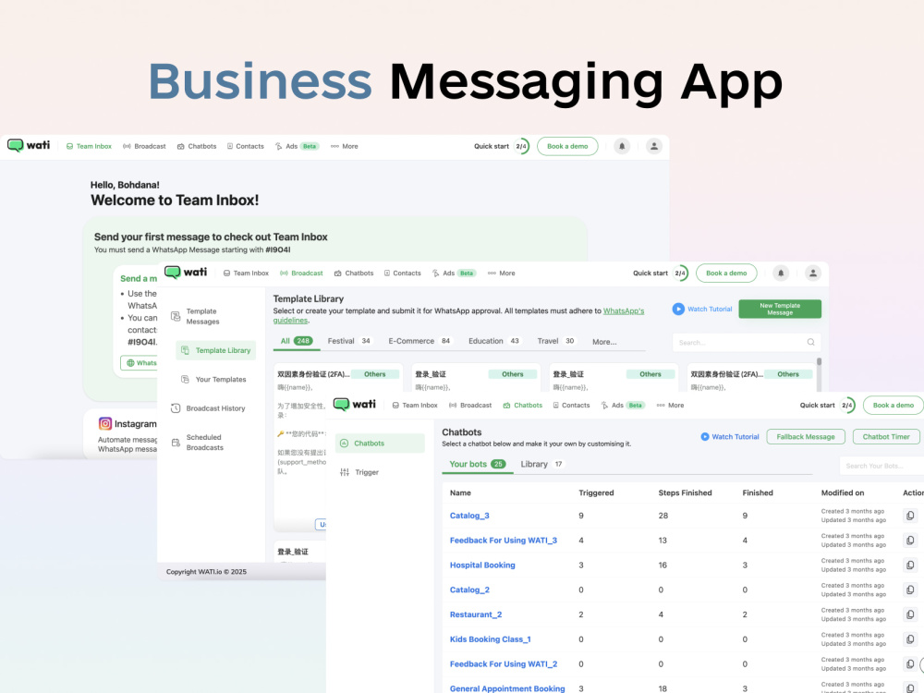Click Book a demo in the Template Library window
Image resolution: width=924 pixels, height=693 pixels.
click(x=726, y=273)
